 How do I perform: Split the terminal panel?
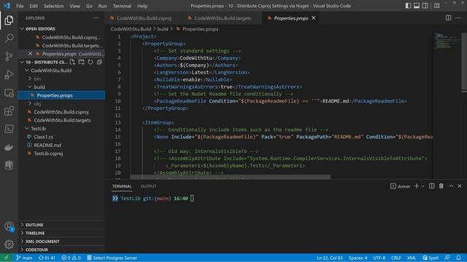coord(431,186)
